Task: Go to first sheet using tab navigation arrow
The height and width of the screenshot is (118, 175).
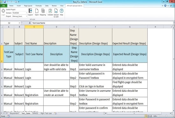Action: pos(1,113)
